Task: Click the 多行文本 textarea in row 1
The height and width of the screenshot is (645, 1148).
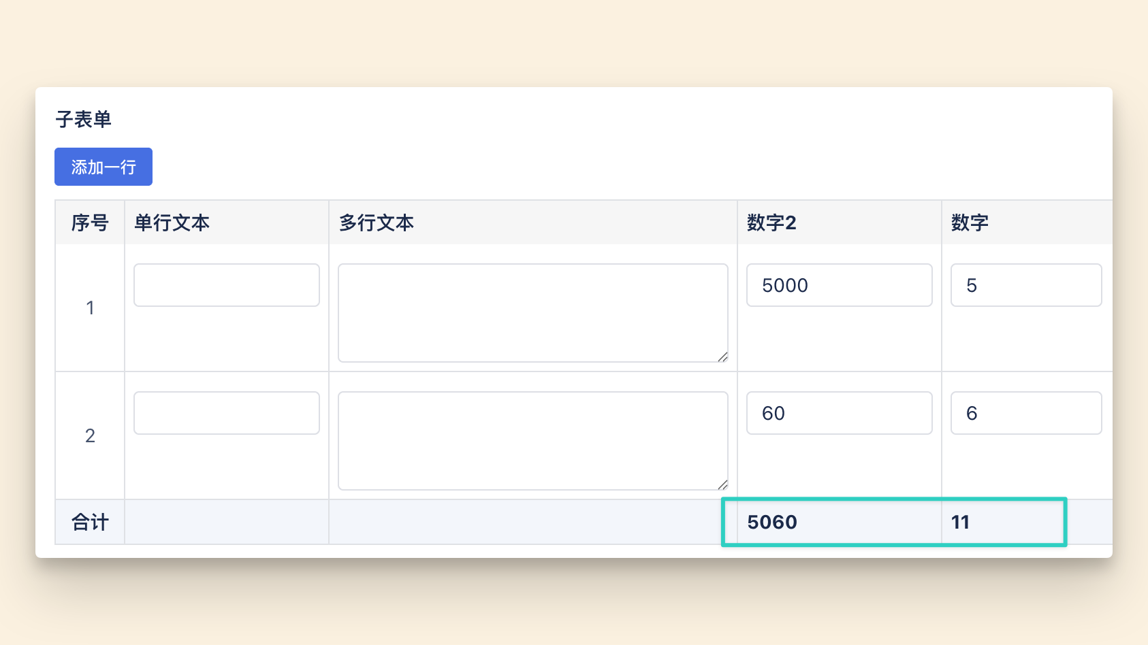Action: pos(532,312)
